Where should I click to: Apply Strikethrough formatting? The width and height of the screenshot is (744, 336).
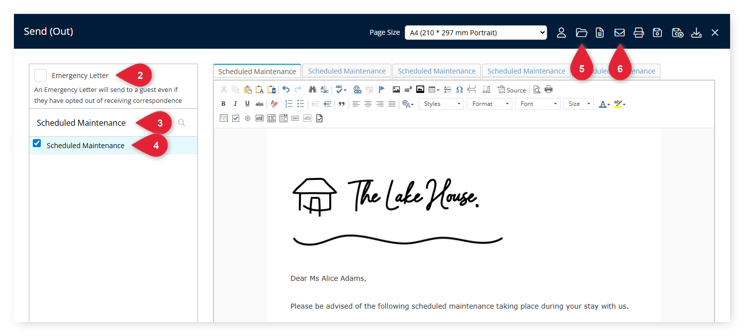[260, 104]
